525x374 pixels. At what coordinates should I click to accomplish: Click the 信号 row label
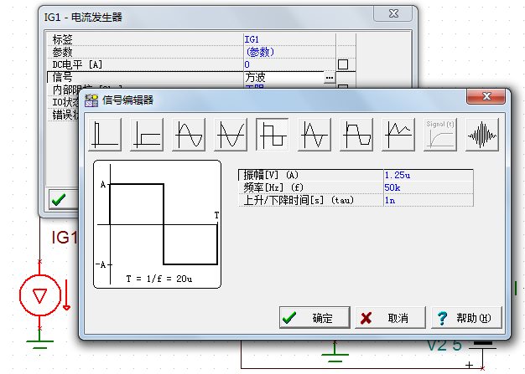click(x=63, y=77)
